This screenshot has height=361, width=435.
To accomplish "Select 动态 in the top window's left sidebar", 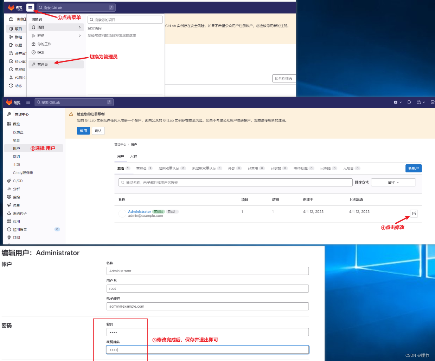I will coord(16,86).
